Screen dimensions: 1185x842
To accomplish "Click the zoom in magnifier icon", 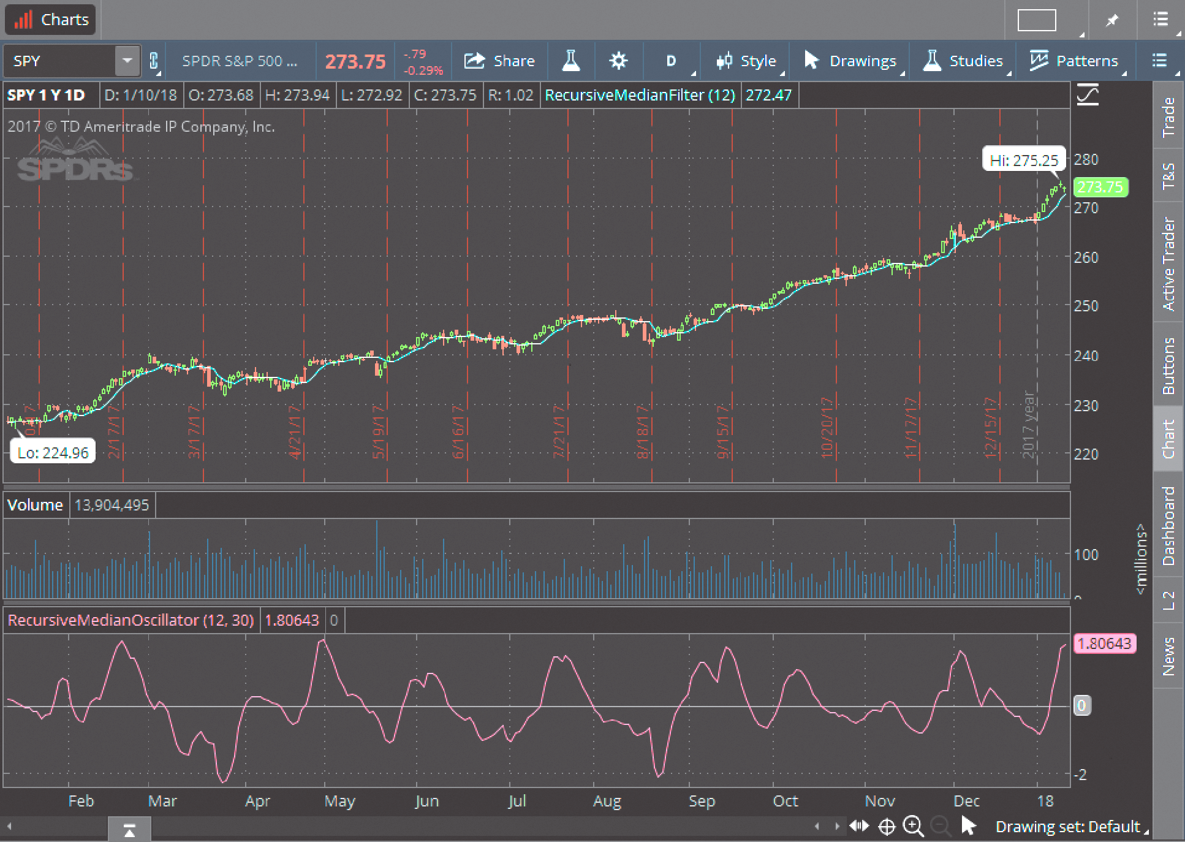I will (914, 827).
